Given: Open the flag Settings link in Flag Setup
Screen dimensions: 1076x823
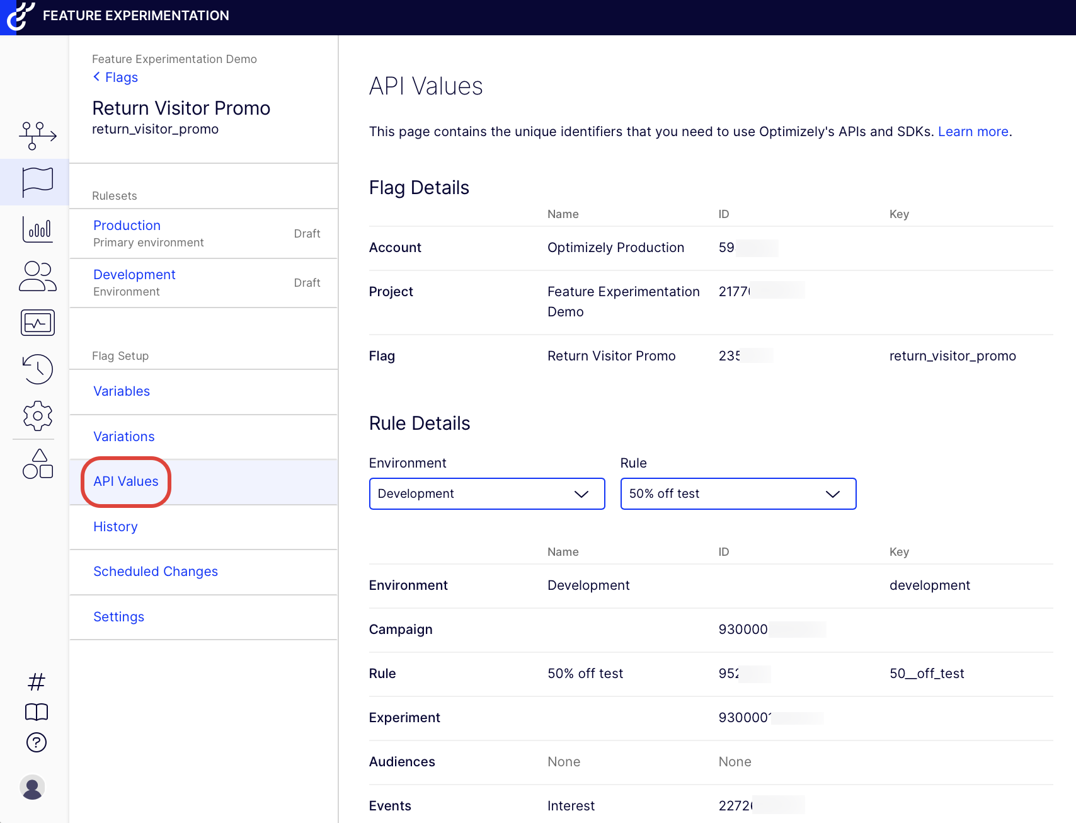Looking at the screenshot, I should pos(118,617).
